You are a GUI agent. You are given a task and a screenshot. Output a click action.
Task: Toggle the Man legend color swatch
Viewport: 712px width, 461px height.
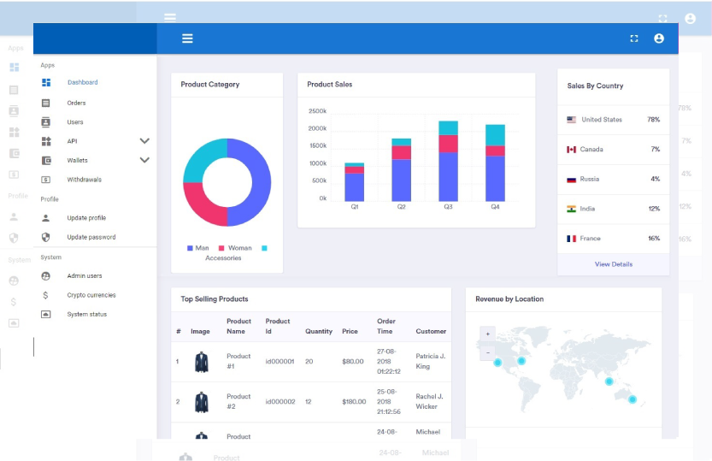(x=190, y=248)
